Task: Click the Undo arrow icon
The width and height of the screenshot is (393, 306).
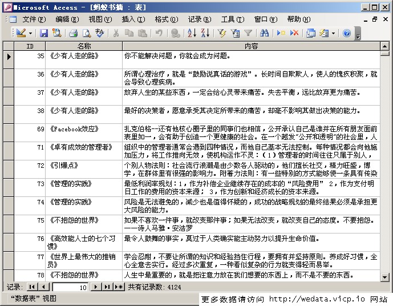Action: 159,33
